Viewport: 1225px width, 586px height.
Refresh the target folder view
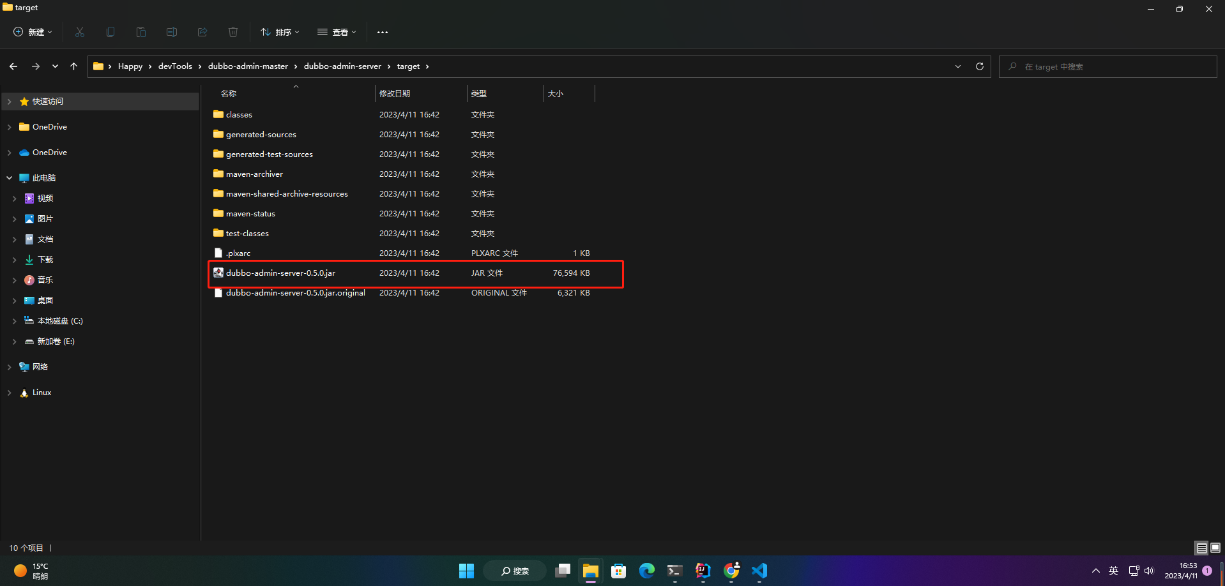pyautogui.click(x=980, y=66)
